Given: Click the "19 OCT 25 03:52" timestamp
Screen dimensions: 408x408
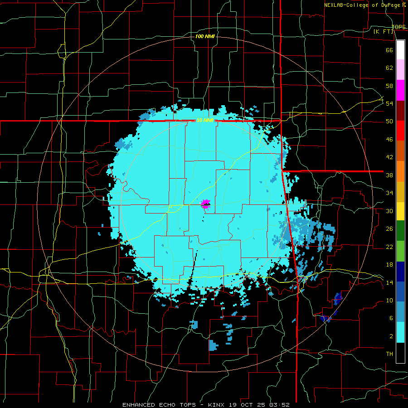Looking at the screenshot, I should pos(259,405).
